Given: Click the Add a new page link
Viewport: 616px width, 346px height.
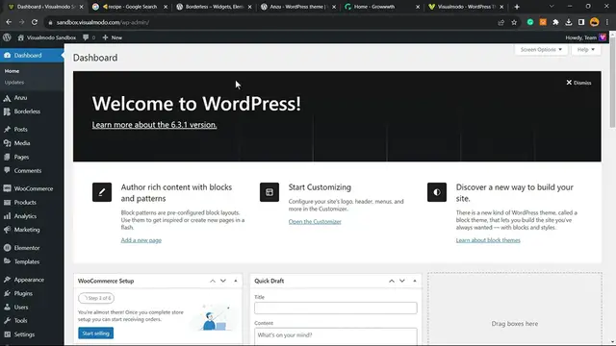Looking at the screenshot, I should 141,240.
